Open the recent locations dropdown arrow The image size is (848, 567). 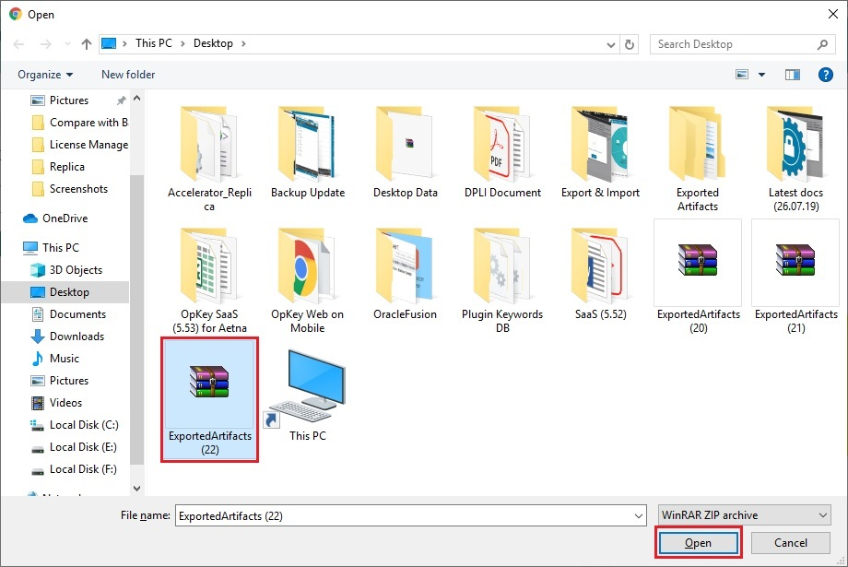67,44
